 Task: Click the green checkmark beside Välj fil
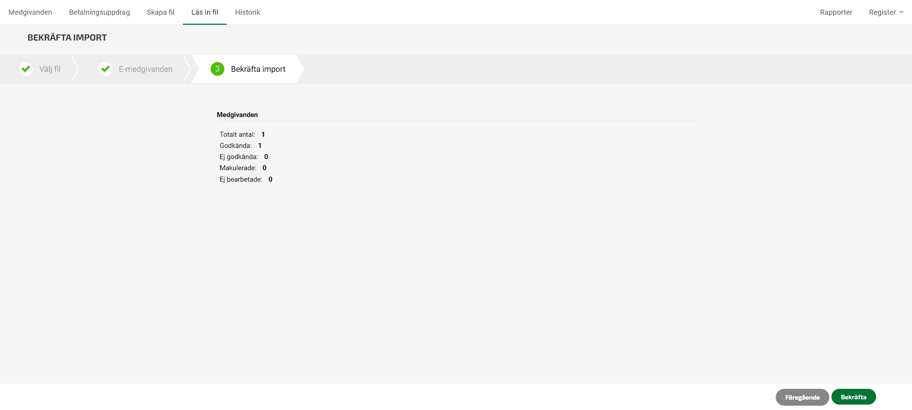pyautogui.click(x=26, y=69)
